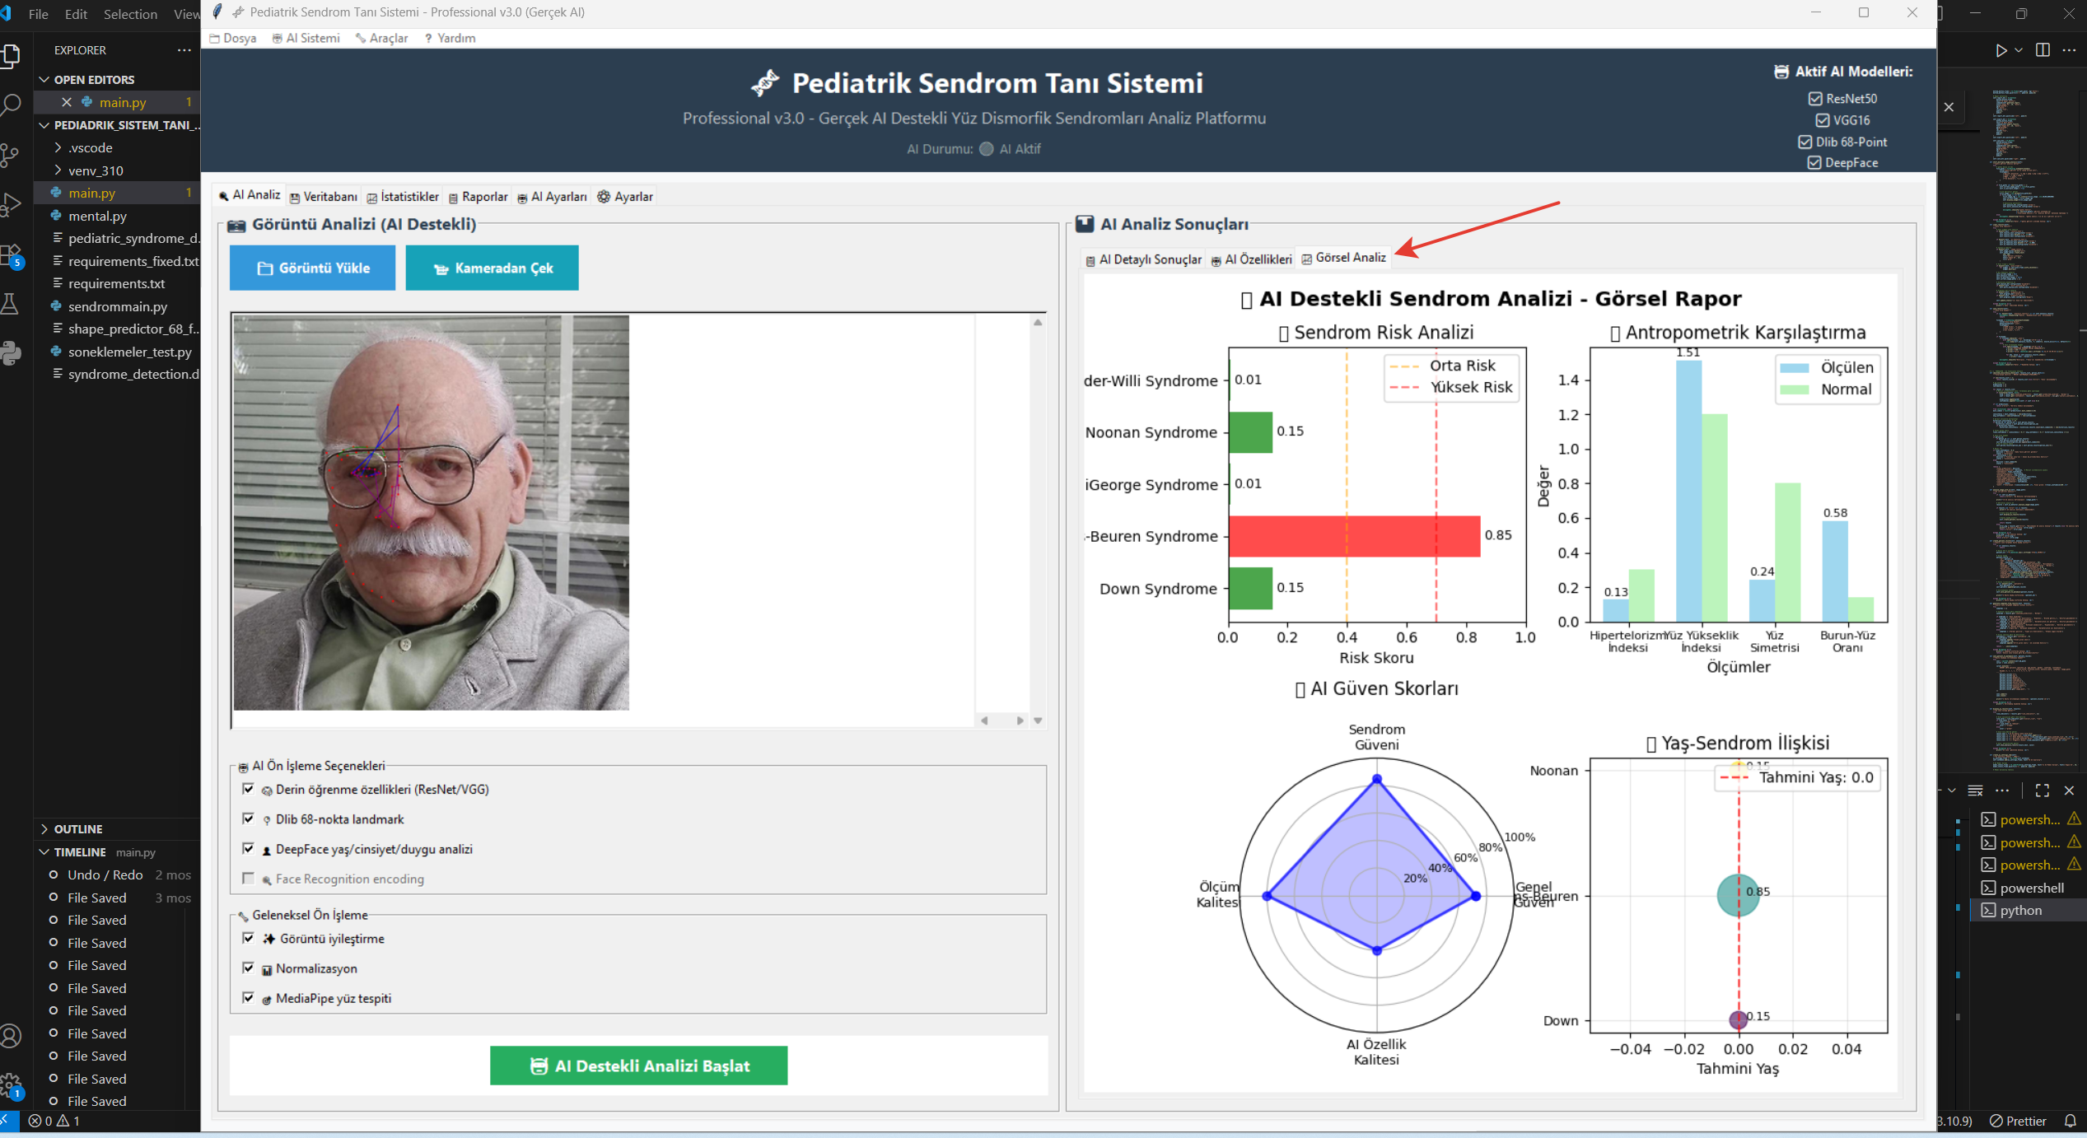Image resolution: width=2087 pixels, height=1138 pixels.
Task: Open Run and Debug view icon
Action: [x=12, y=204]
